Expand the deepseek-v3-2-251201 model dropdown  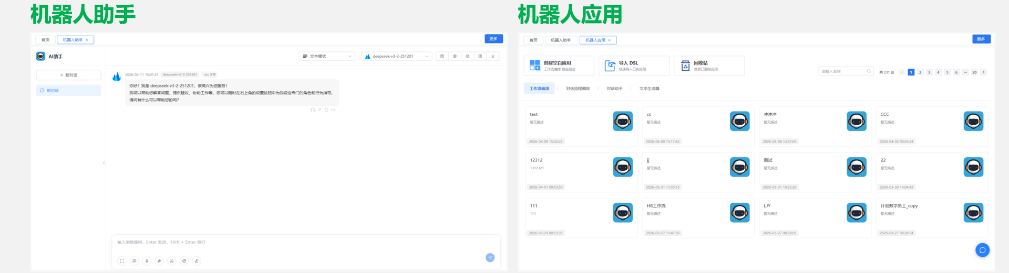point(397,56)
